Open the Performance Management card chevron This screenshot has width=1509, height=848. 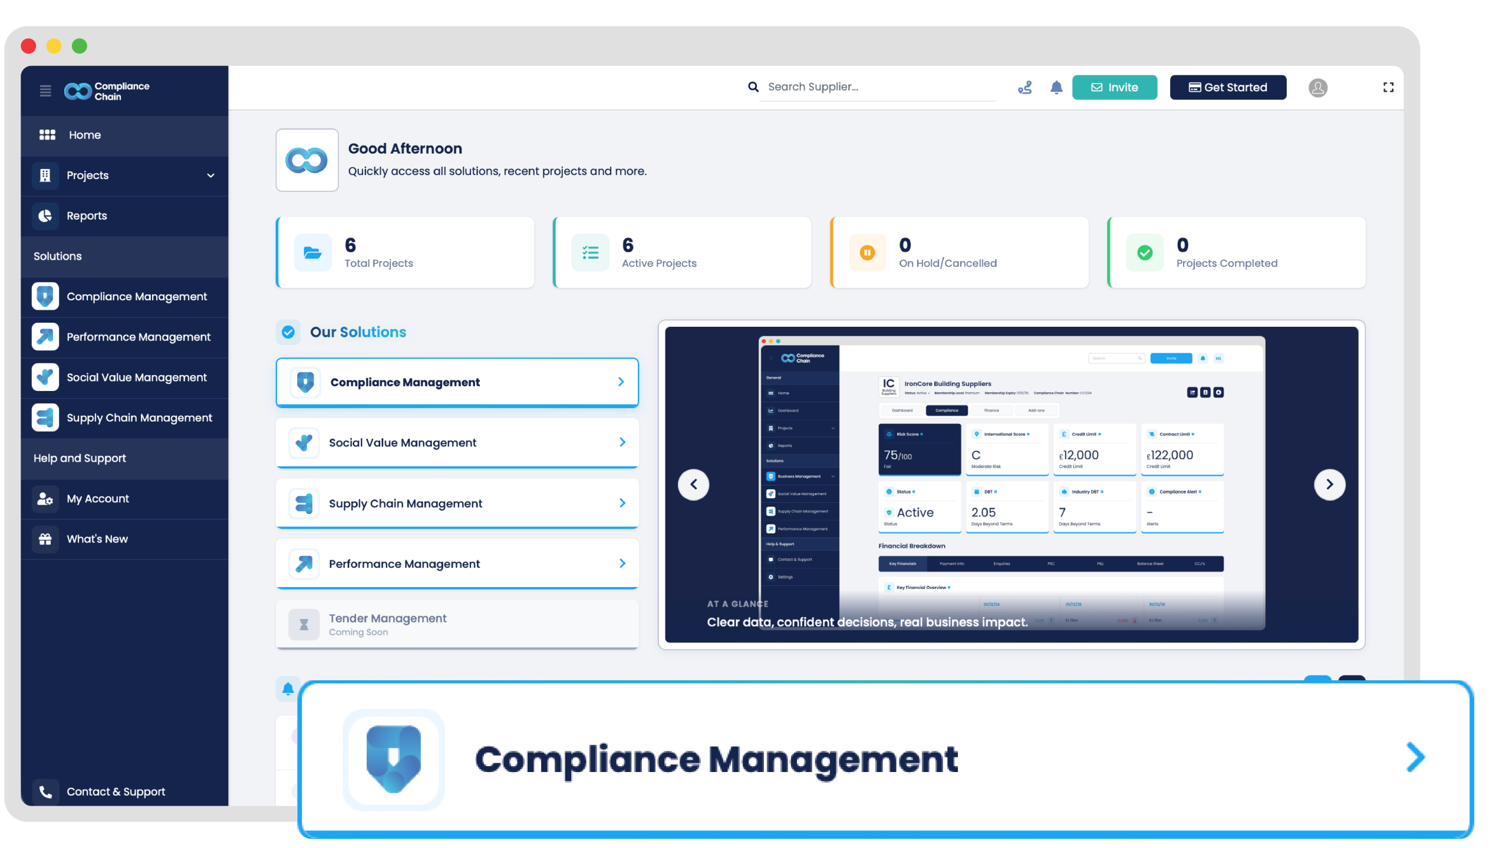tap(622, 564)
